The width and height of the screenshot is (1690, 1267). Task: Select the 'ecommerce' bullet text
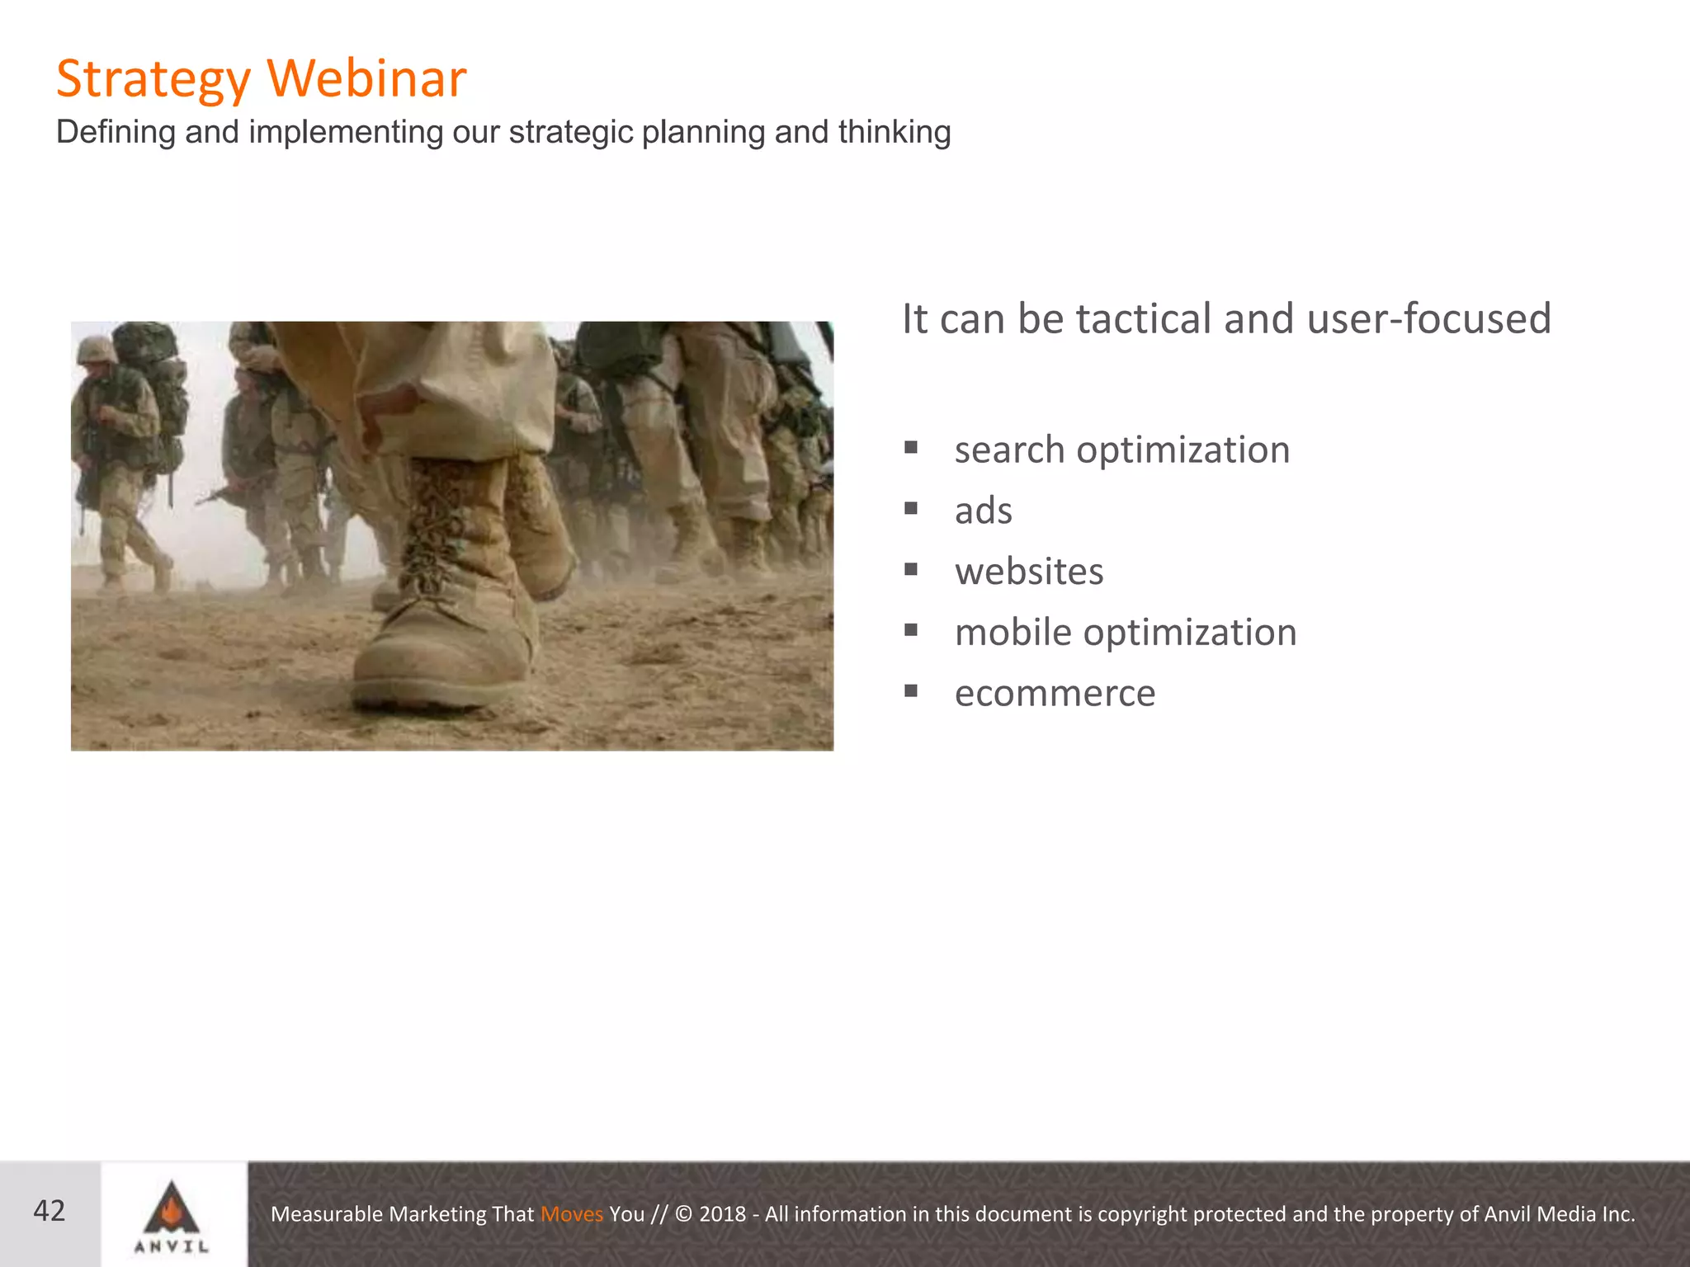coord(1055,693)
